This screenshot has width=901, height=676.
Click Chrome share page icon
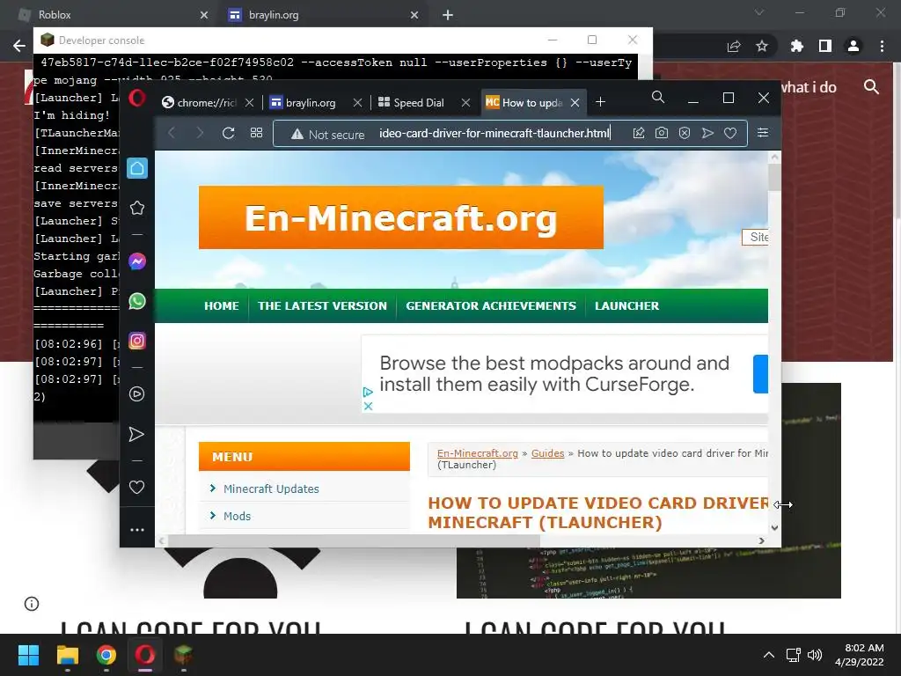(x=734, y=46)
